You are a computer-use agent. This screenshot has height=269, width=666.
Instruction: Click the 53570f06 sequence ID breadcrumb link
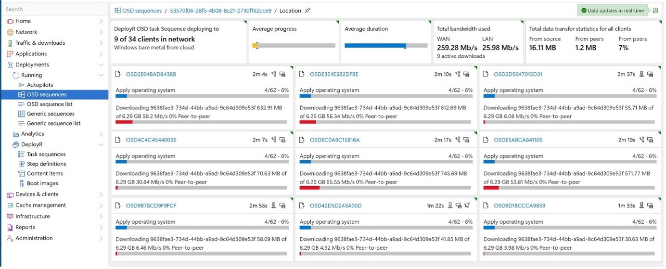click(x=221, y=11)
